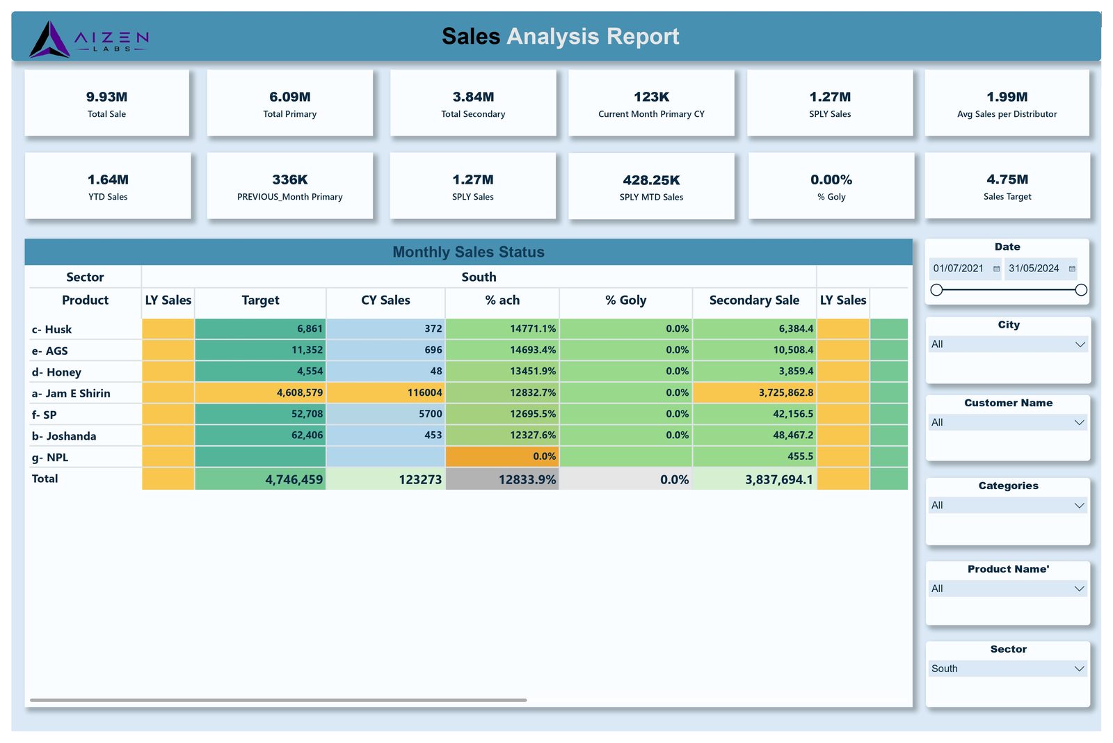Open the Sector slicer set to South

click(x=1008, y=669)
